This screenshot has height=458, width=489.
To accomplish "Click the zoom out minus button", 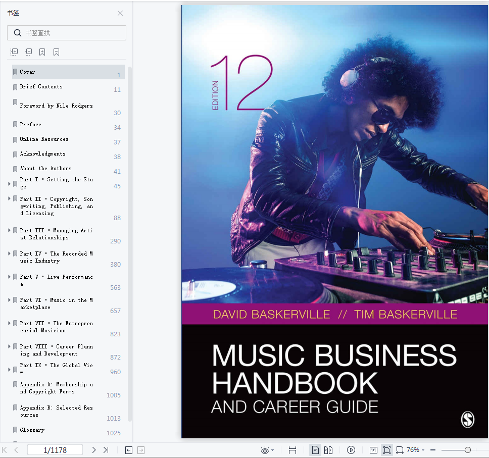I will [433, 450].
